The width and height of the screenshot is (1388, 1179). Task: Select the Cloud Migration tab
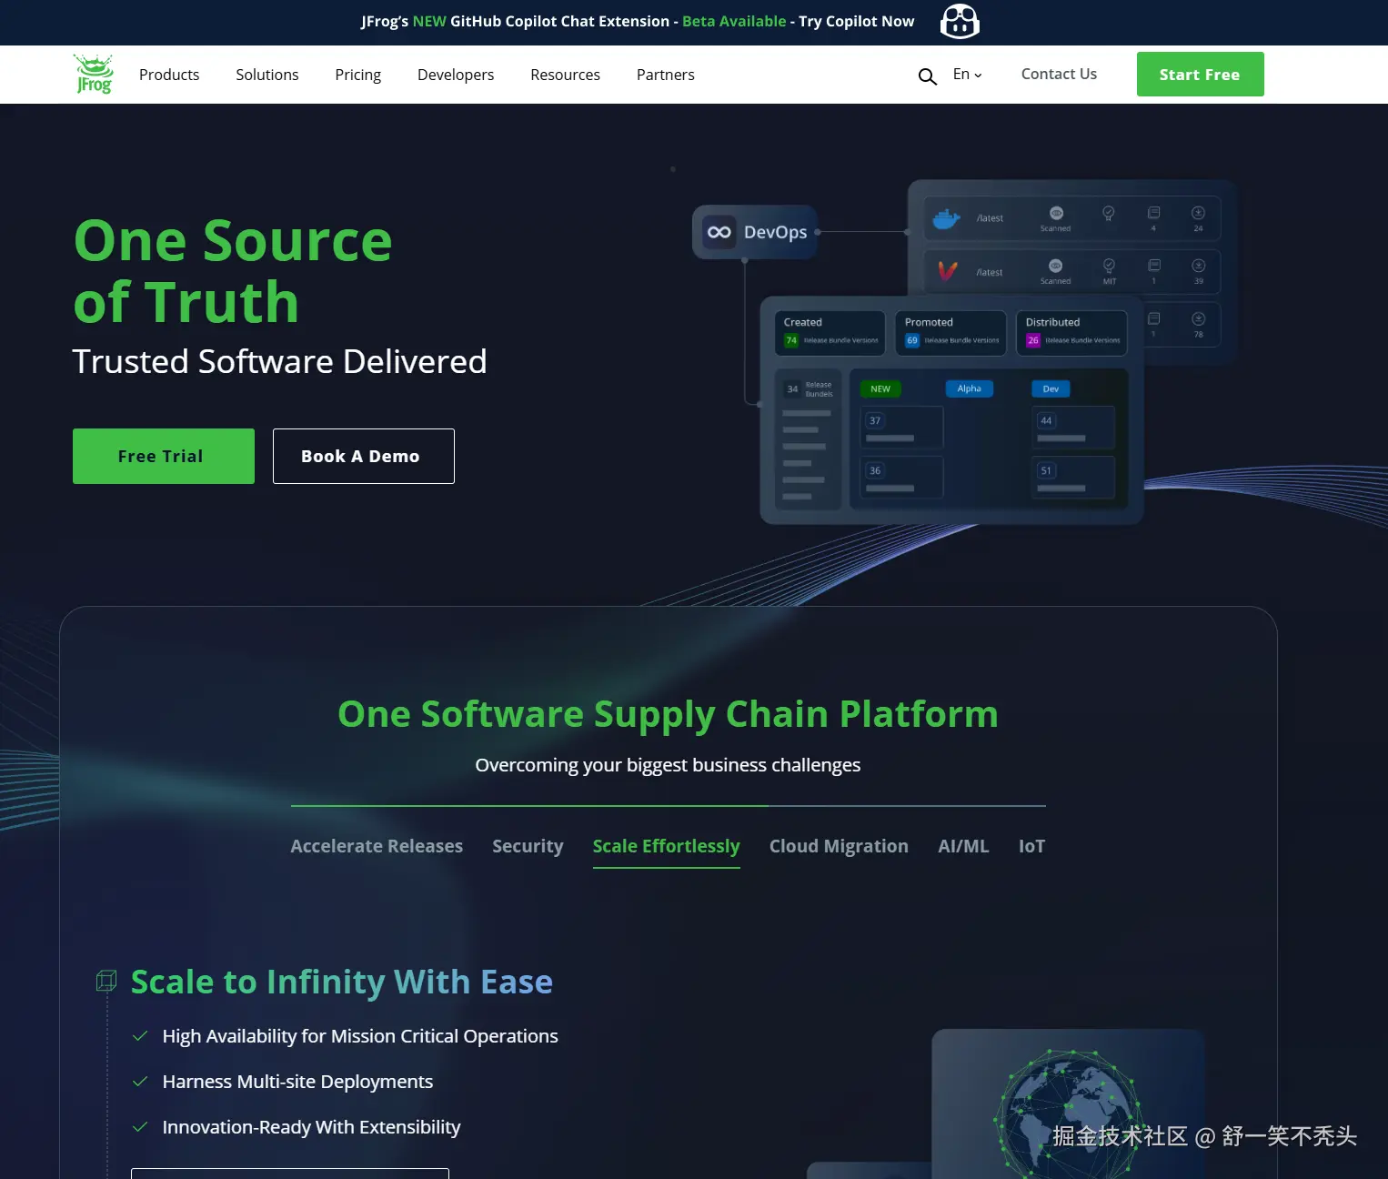coord(839,846)
